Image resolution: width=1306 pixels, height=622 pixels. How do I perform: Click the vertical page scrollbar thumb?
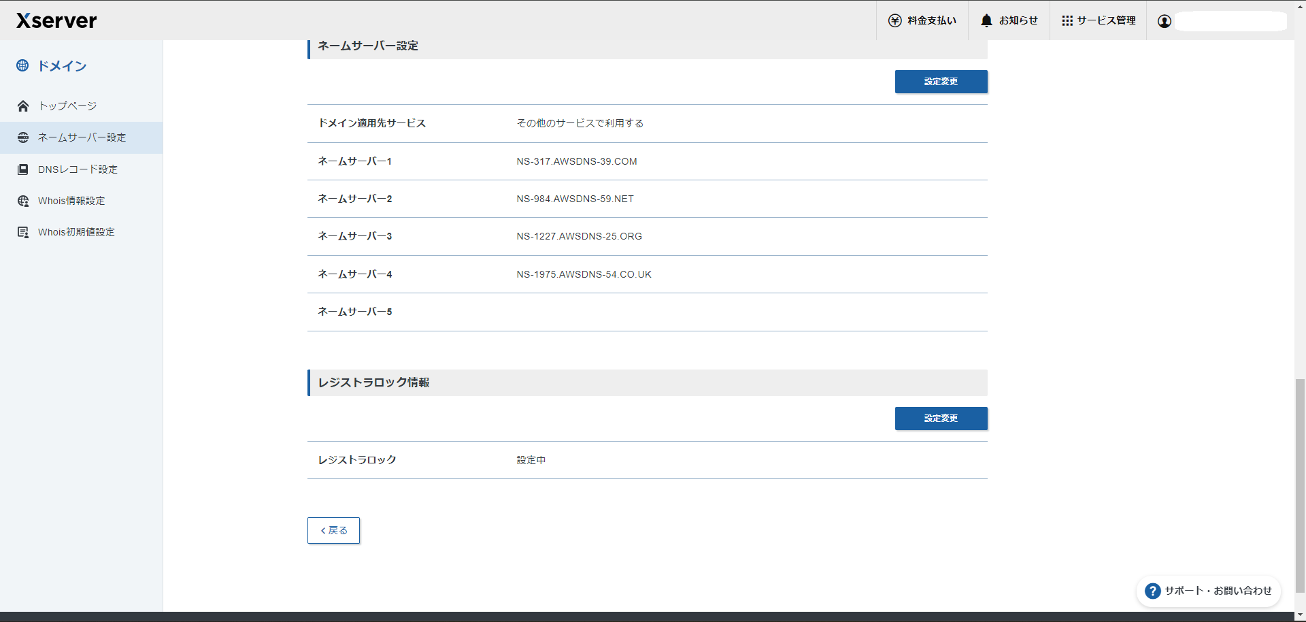click(x=1300, y=487)
